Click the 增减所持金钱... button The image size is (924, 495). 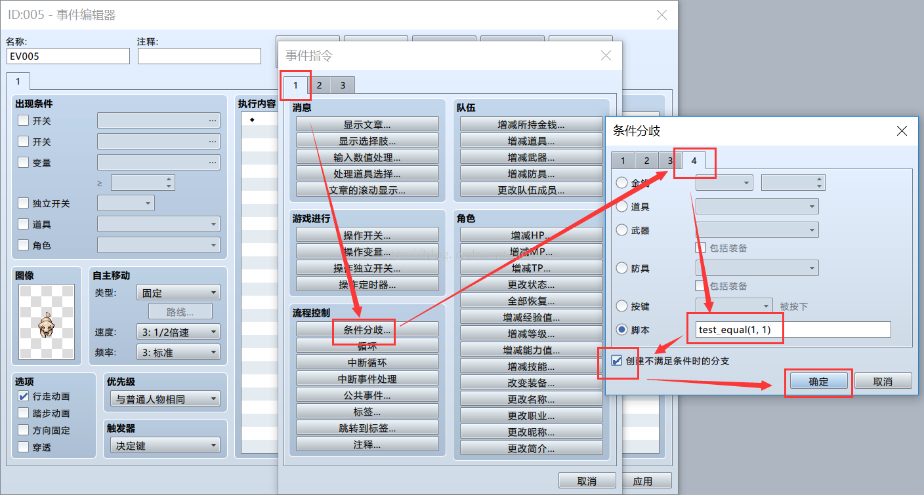[532, 124]
